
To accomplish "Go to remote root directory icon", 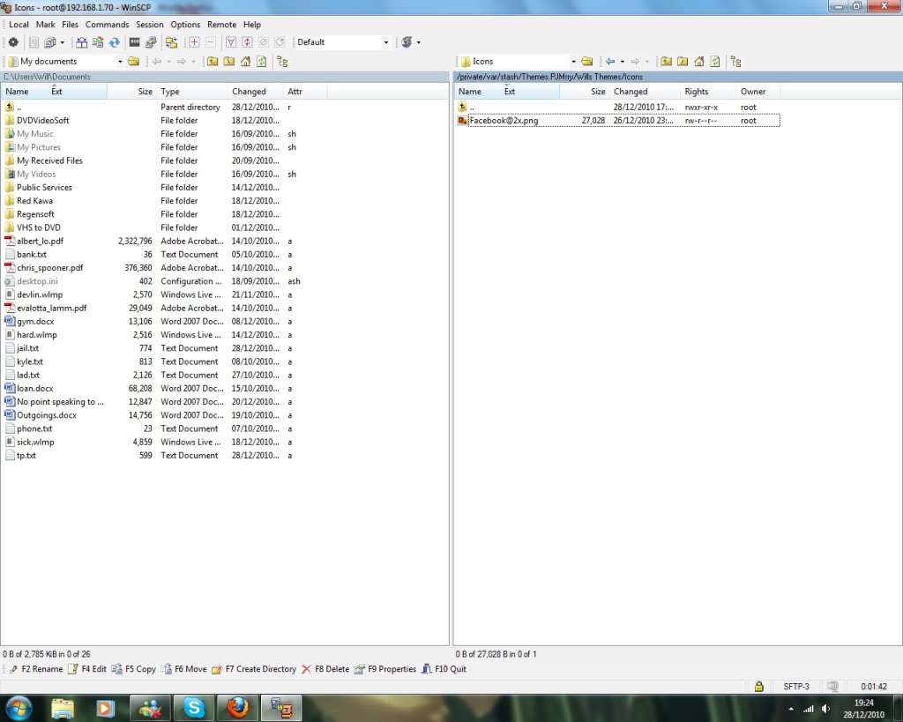I will pos(683,61).
